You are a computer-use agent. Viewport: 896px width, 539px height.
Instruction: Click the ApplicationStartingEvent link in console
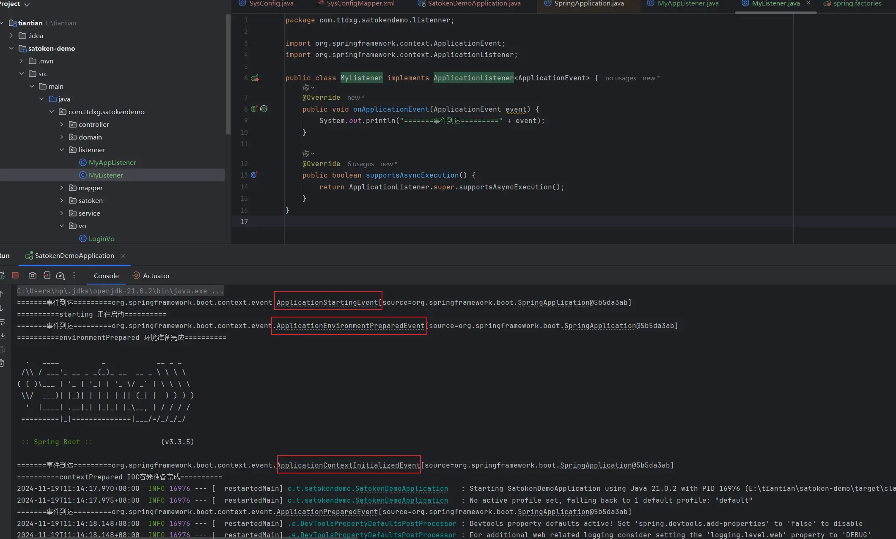click(x=327, y=302)
